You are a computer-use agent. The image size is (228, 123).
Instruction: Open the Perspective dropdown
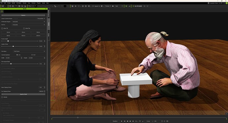click(41, 18)
